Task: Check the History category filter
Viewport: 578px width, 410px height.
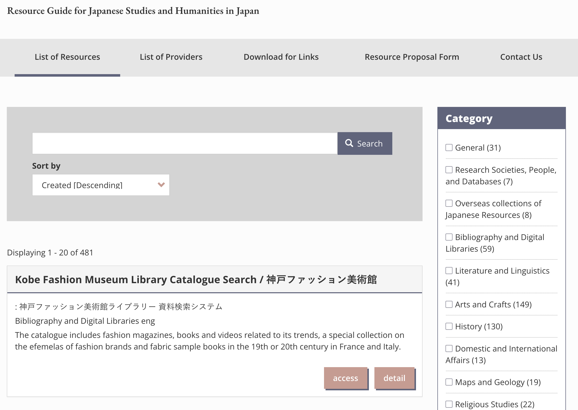Action: (x=449, y=326)
